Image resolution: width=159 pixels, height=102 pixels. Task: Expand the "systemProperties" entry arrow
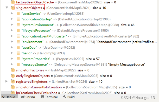click(x=12, y=59)
